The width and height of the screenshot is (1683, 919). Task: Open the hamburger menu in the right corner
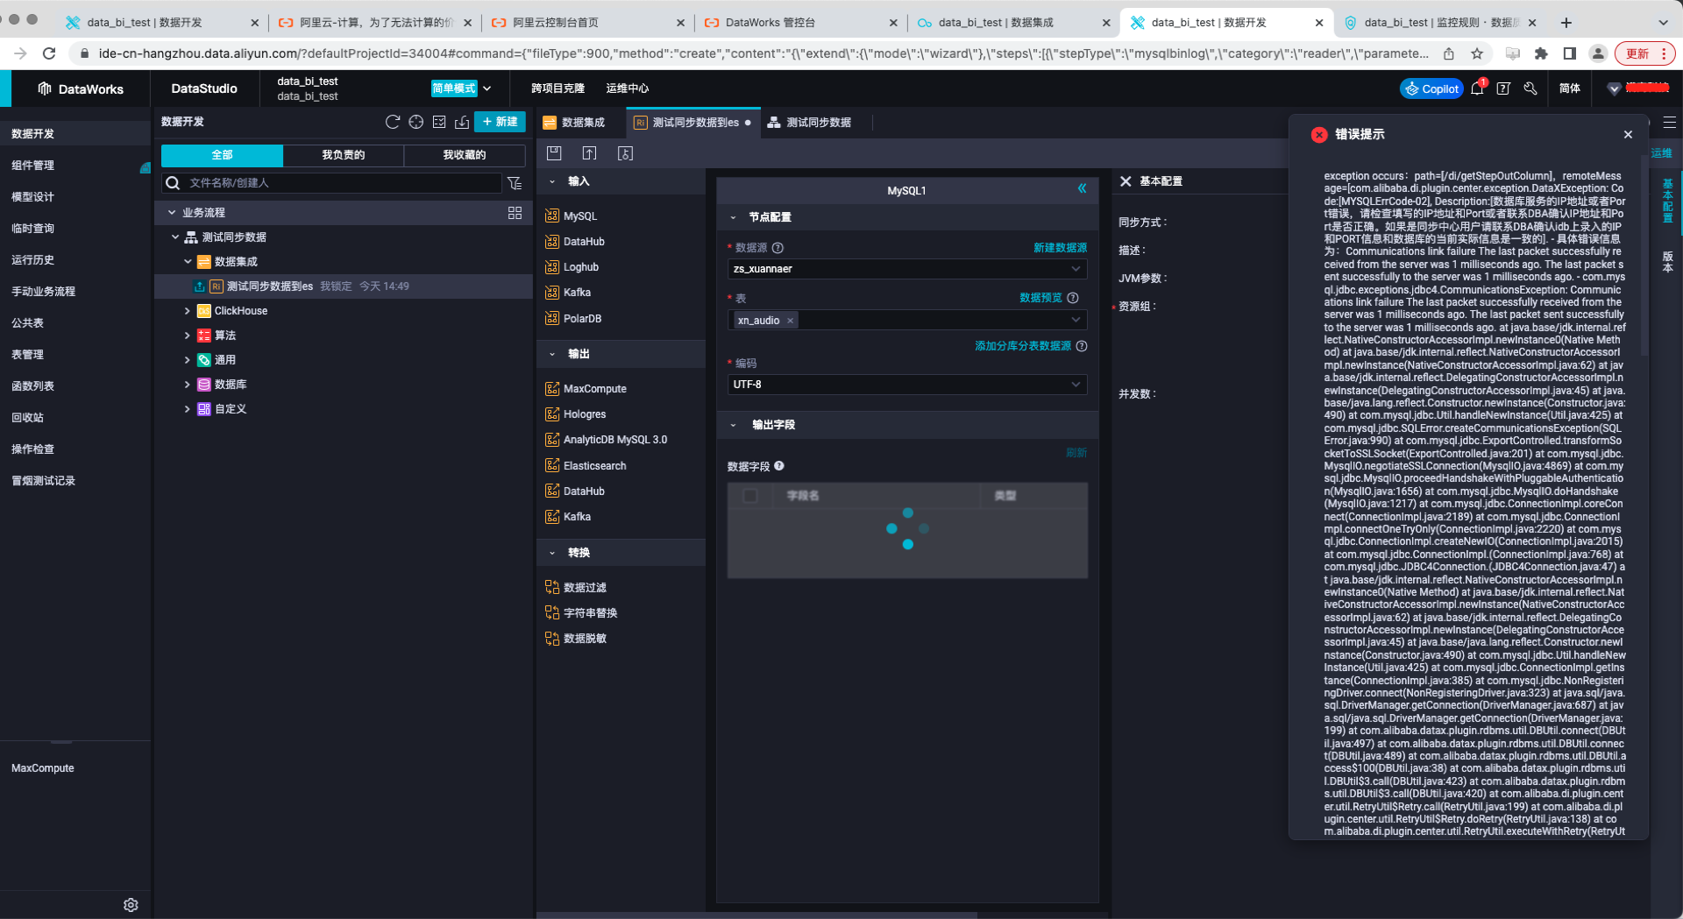coord(1670,123)
